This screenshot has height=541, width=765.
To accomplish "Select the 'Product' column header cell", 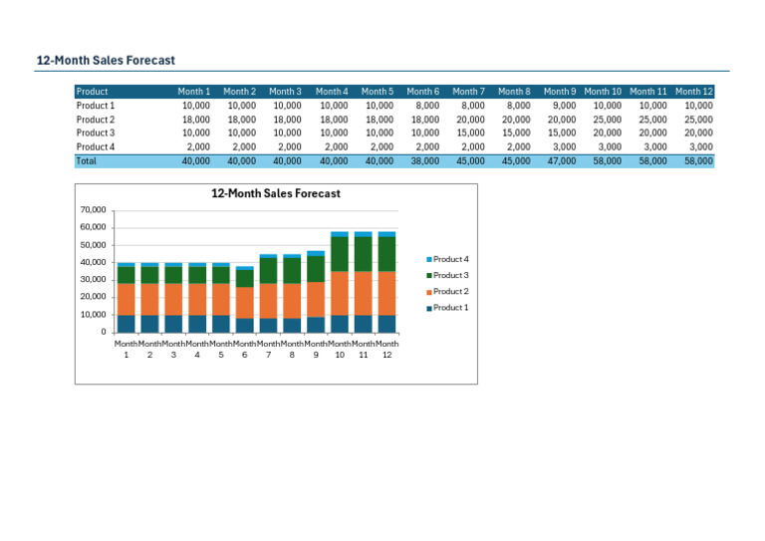I will coord(92,92).
